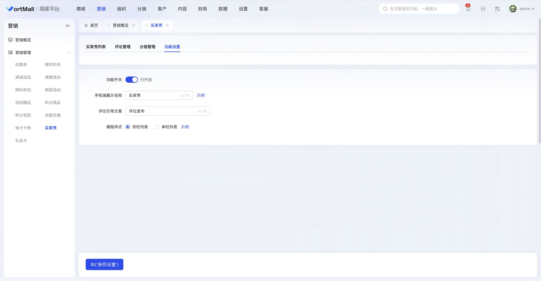The height and width of the screenshot is (281, 541).
Task: Select the 单栏列表 radio option
Action: pos(157,127)
